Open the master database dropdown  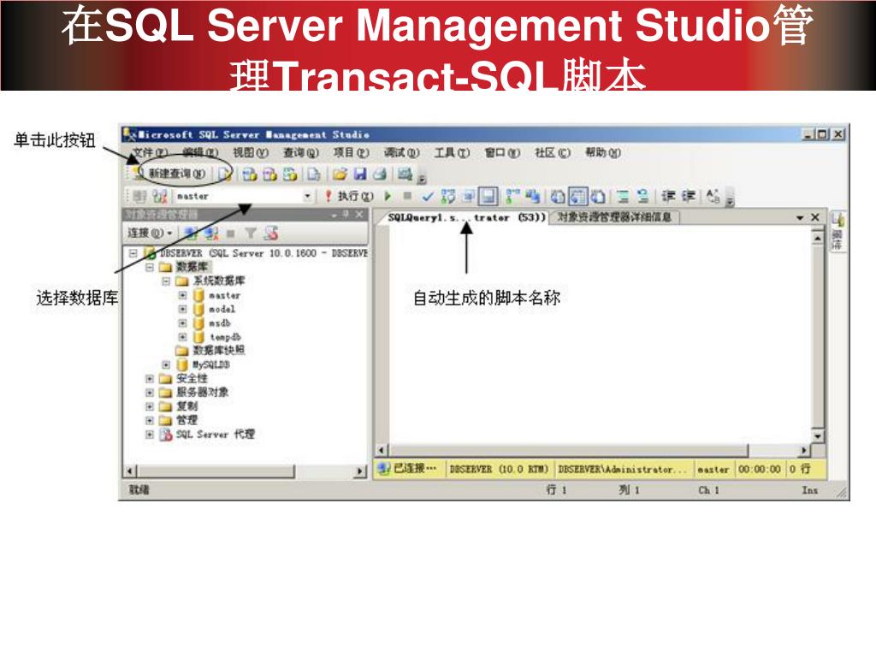click(307, 196)
